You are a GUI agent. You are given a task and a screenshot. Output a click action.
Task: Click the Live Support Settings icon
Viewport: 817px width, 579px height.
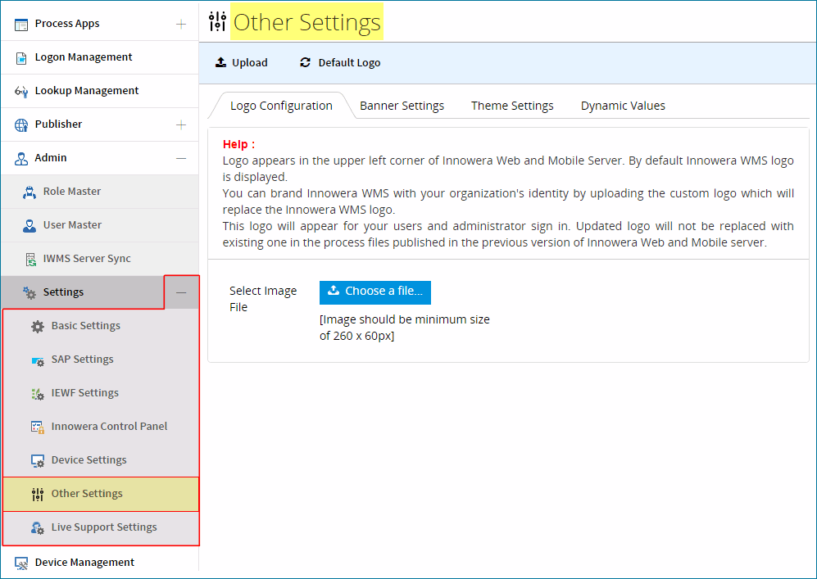point(38,528)
